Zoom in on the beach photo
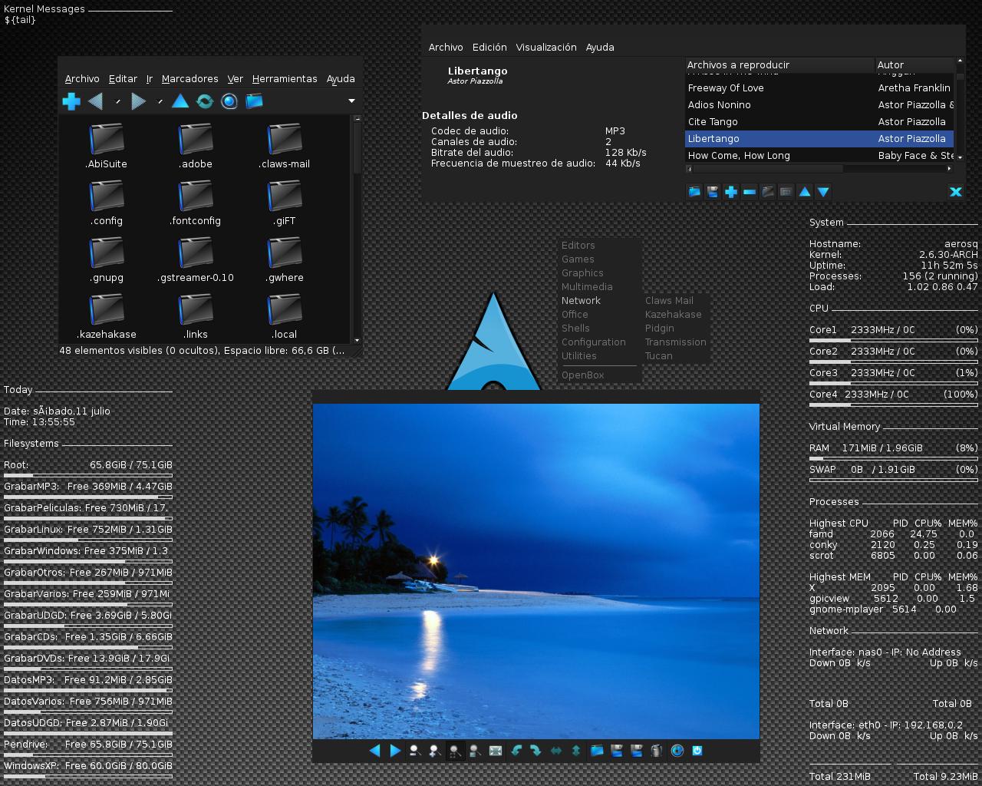Image resolution: width=982 pixels, height=786 pixels. tap(434, 750)
